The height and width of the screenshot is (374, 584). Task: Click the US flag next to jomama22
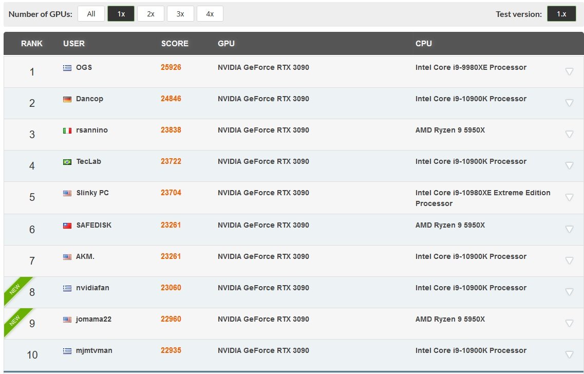tap(67, 319)
